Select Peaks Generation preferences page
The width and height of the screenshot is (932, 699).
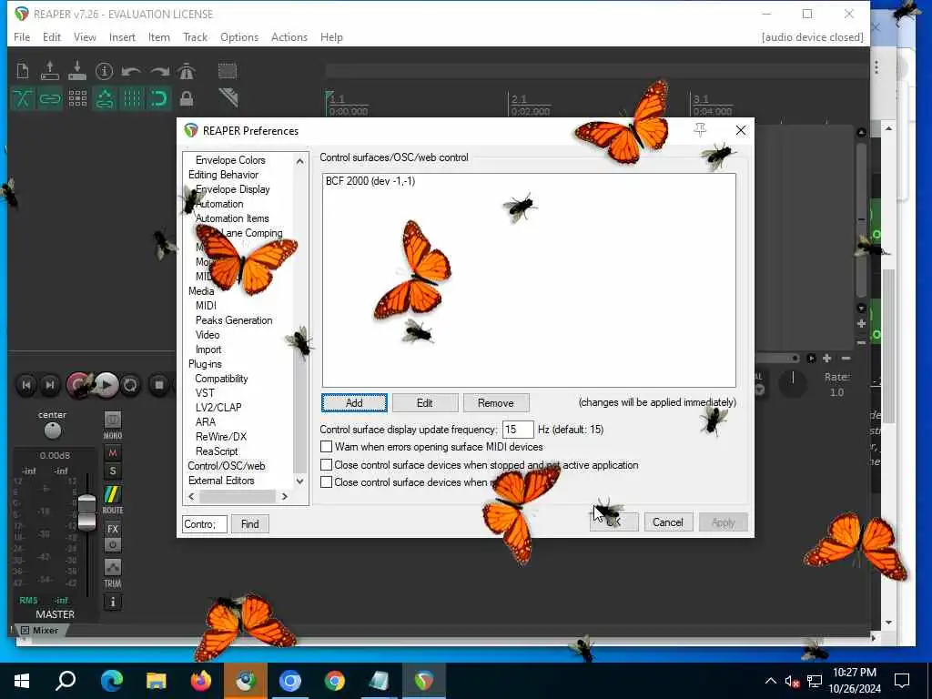pyautogui.click(x=234, y=320)
